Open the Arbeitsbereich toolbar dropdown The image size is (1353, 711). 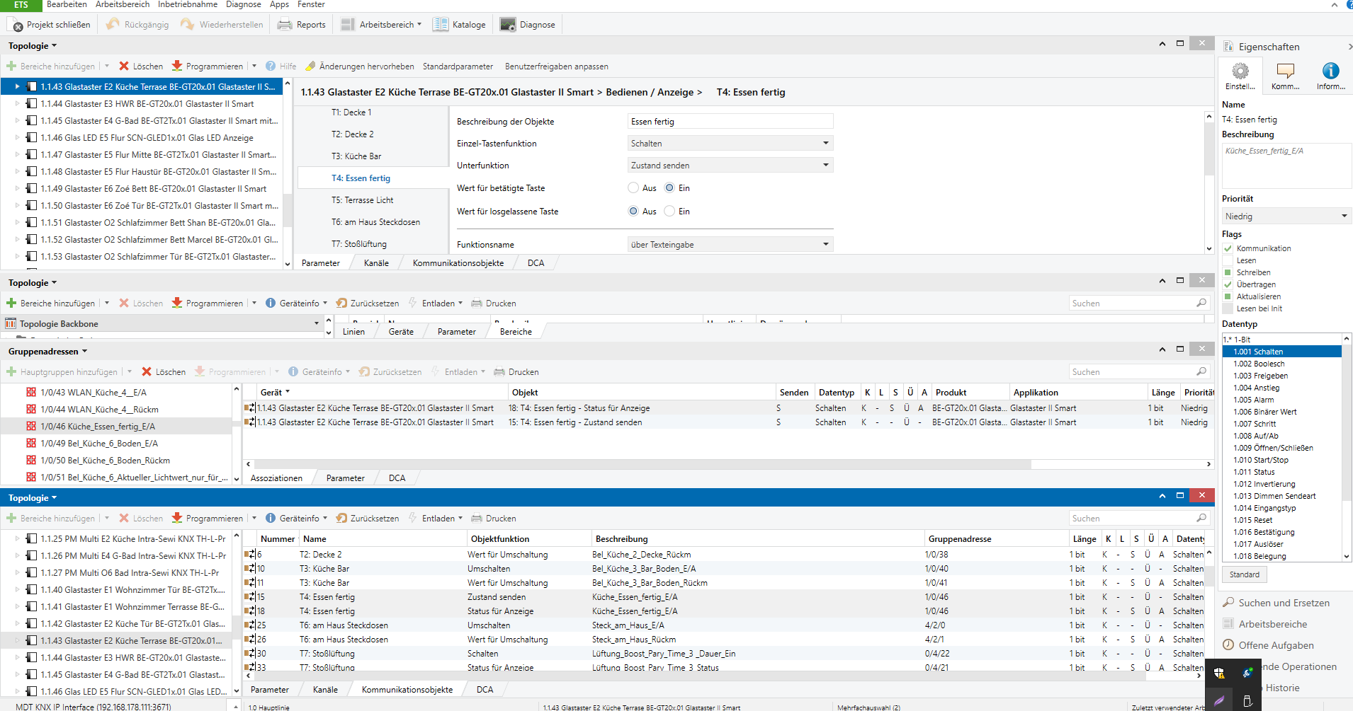(x=382, y=25)
